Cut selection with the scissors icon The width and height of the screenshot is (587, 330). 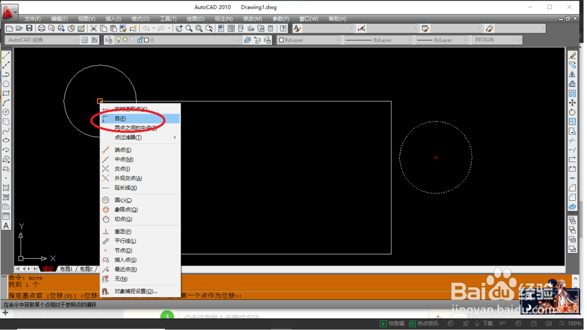93,28
